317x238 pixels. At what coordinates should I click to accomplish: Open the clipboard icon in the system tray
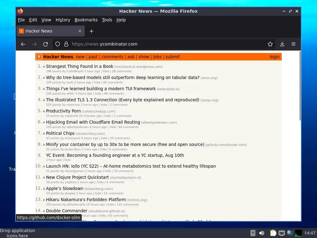[x=273, y=233]
